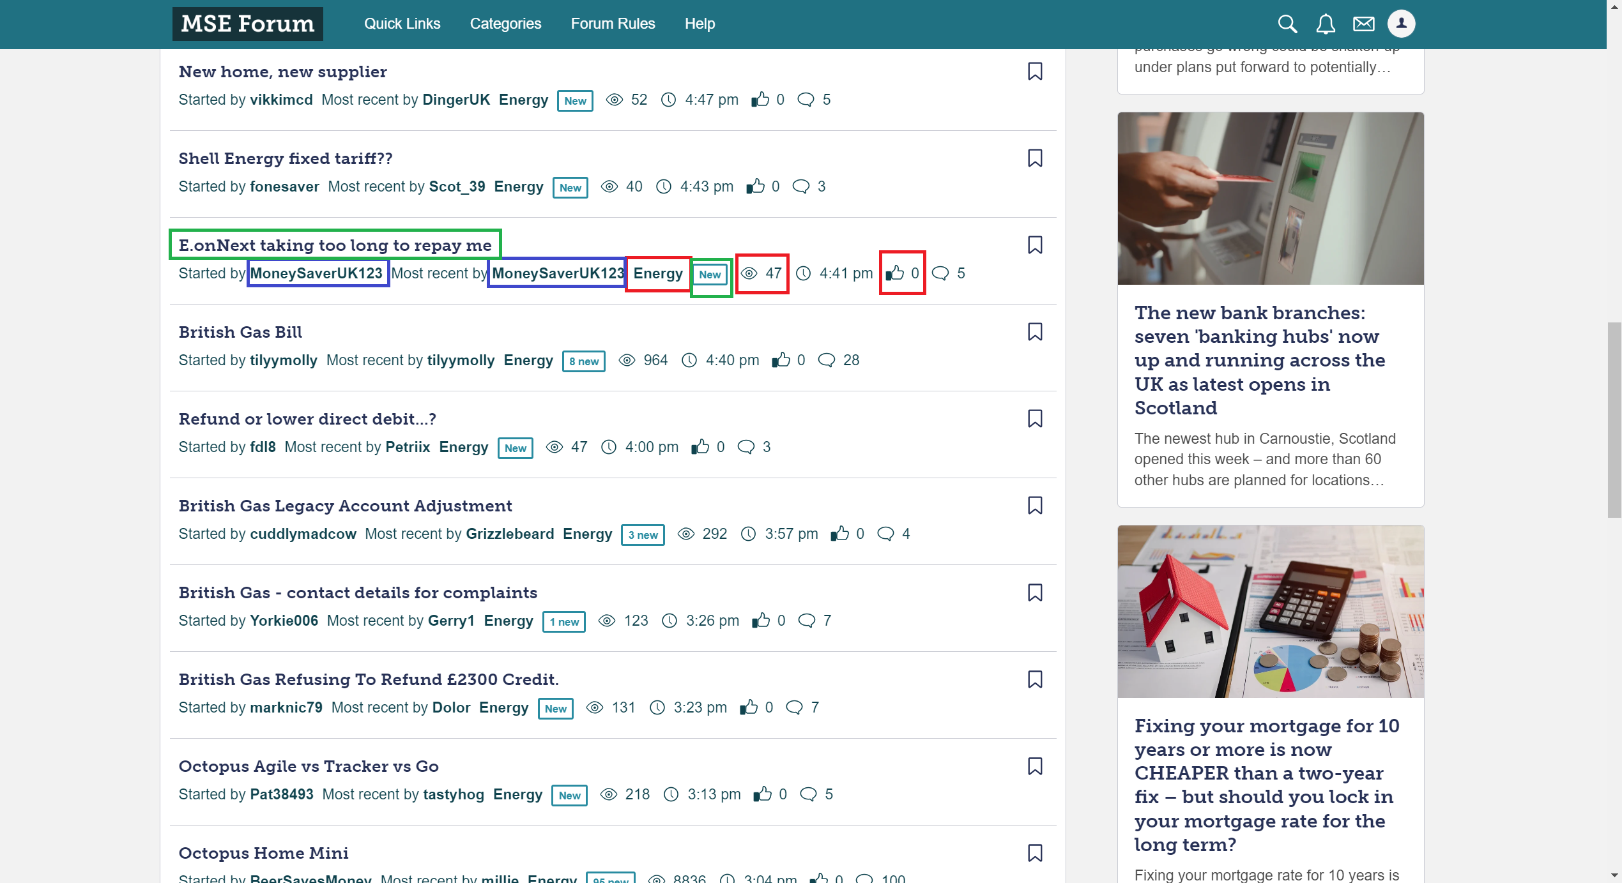Open Energy category on E.onNext row
This screenshot has height=883, width=1622.
tap(658, 273)
